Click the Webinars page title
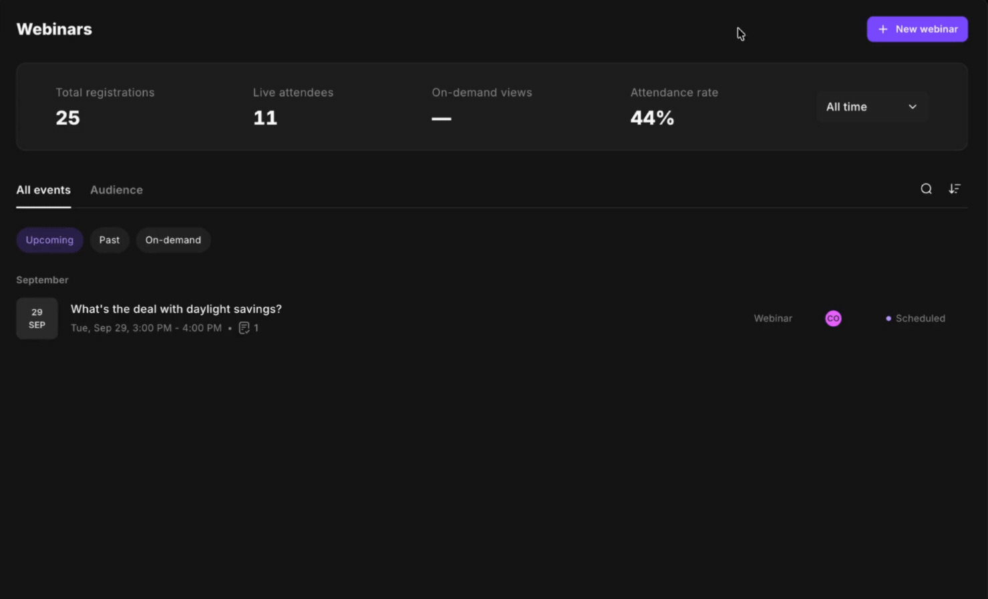The width and height of the screenshot is (988, 599). tap(54, 29)
